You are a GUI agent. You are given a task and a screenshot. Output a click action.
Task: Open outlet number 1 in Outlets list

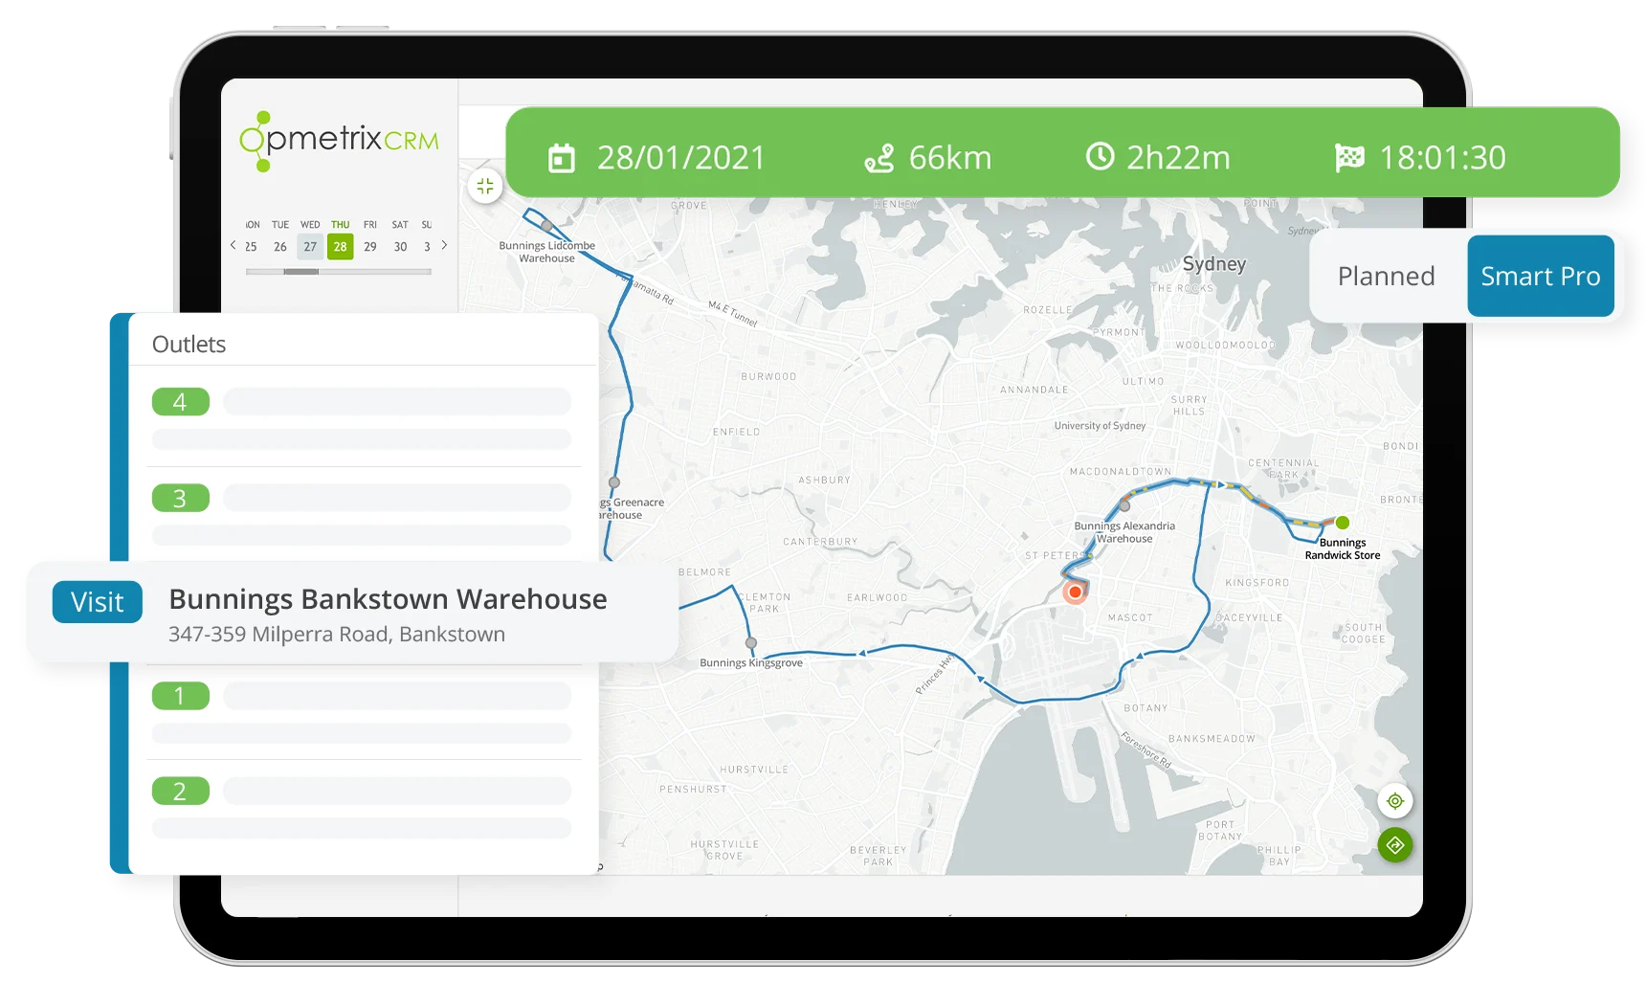[x=180, y=696]
